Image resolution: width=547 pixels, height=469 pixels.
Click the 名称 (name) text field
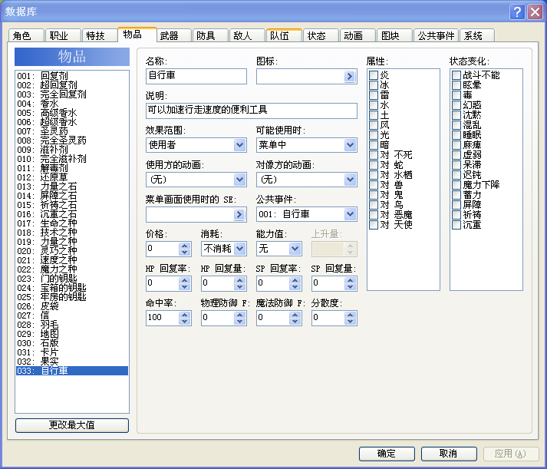(x=196, y=76)
